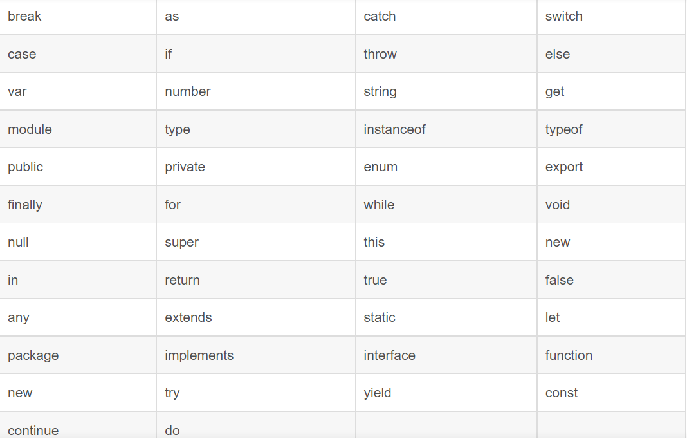This screenshot has width=687, height=439.
Task: Select the 'catch' table cell
Action: coord(380,17)
